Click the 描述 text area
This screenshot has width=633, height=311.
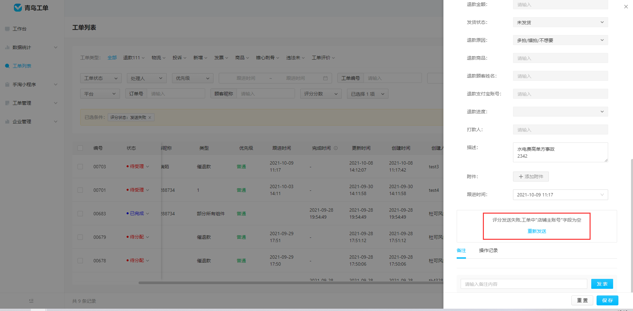pyautogui.click(x=560, y=152)
